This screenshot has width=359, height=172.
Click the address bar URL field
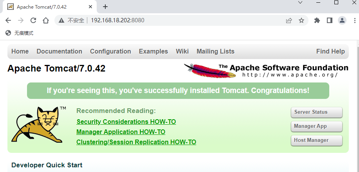tap(176, 20)
